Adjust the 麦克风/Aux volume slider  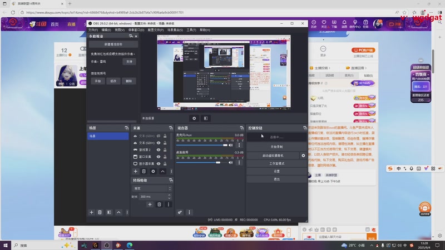pyautogui.click(x=201, y=145)
